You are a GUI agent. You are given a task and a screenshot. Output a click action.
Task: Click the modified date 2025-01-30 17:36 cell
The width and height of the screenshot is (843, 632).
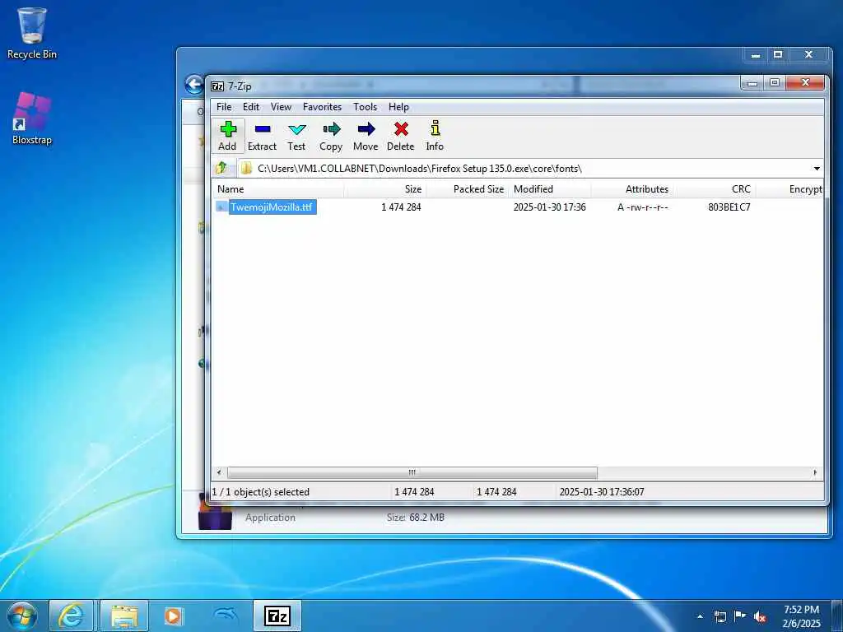point(549,207)
